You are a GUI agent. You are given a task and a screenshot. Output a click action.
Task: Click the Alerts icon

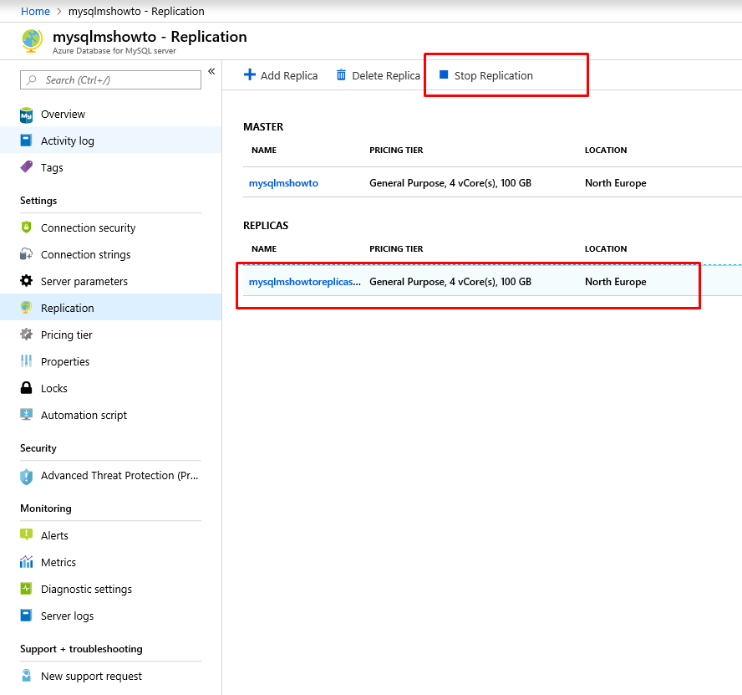coord(27,535)
